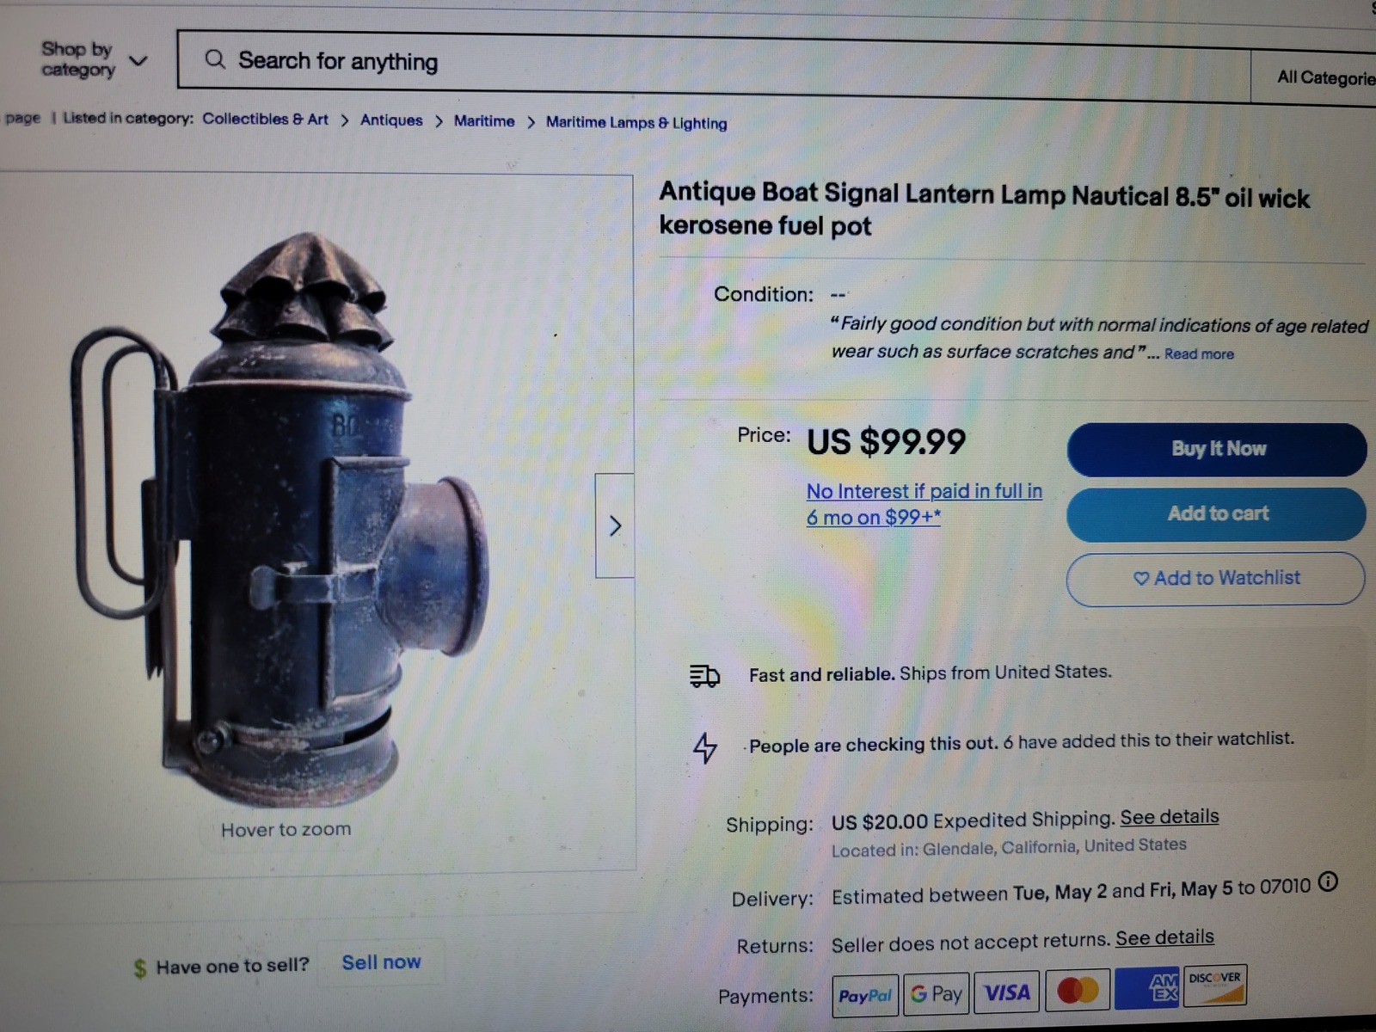Expand the Shop by category dropdown
This screenshot has width=1376, height=1032.
[93, 59]
